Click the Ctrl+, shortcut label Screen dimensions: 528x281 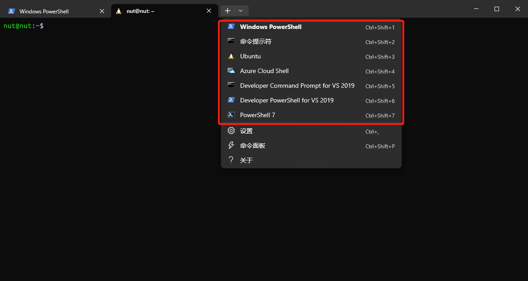[372, 132]
